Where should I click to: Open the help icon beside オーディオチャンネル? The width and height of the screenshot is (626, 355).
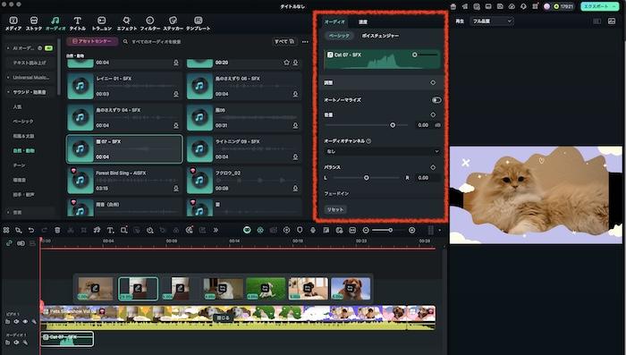click(368, 141)
